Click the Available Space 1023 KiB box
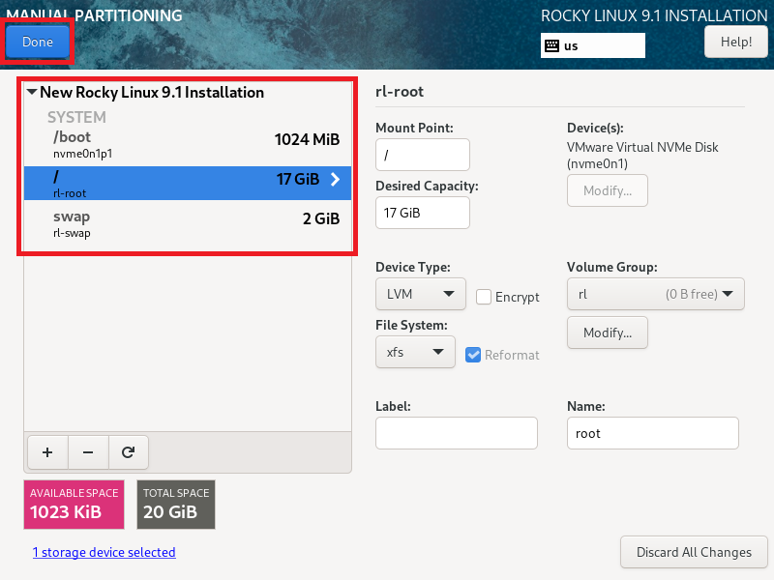The width and height of the screenshot is (774, 580). click(74, 505)
